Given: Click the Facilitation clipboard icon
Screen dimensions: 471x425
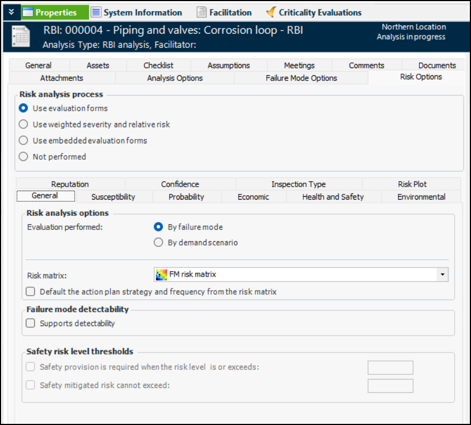Looking at the screenshot, I should pos(201,12).
